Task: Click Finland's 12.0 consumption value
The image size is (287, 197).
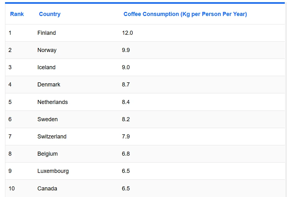Action: (127, 33)
